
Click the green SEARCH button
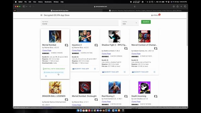pyautogui.click(x=146, y=22)
